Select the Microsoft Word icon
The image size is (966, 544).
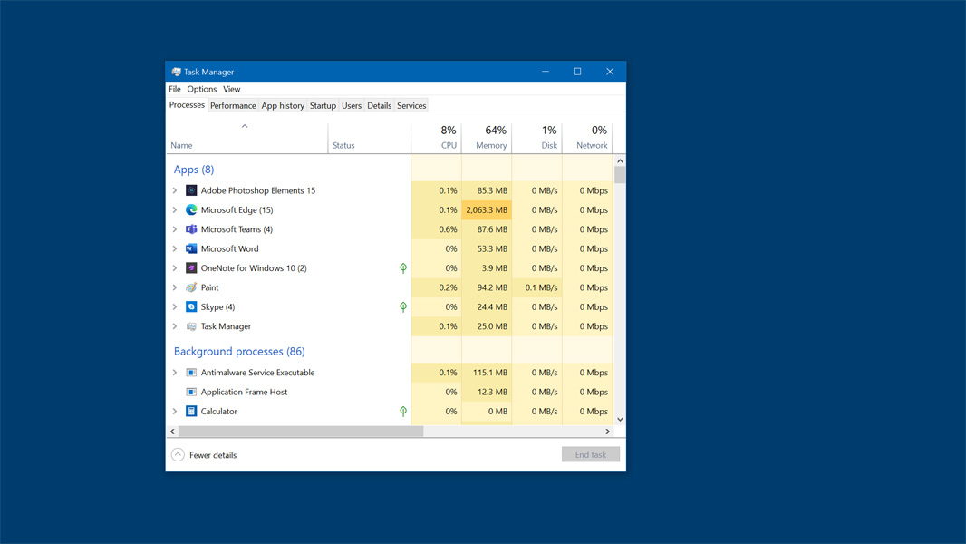[x=191, y=248]
